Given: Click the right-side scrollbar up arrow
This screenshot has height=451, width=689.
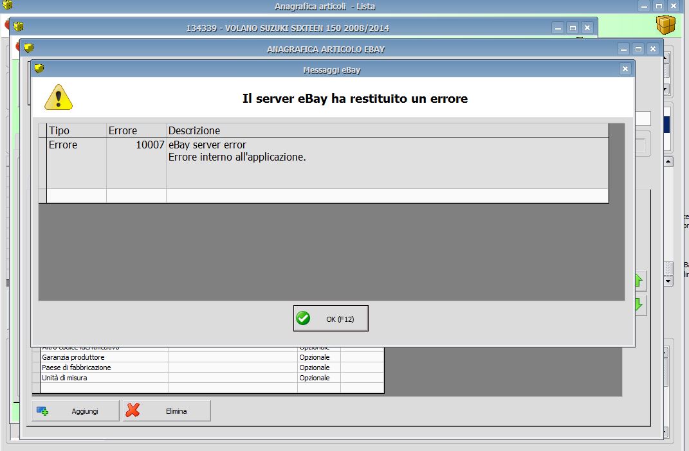Looking at the screenshot, I should [668, 161].
